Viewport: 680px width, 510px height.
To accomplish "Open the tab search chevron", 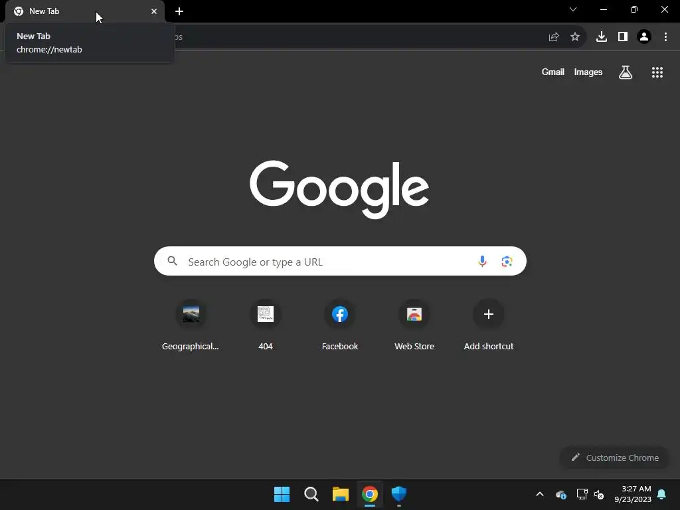I will tap(573, 9).
